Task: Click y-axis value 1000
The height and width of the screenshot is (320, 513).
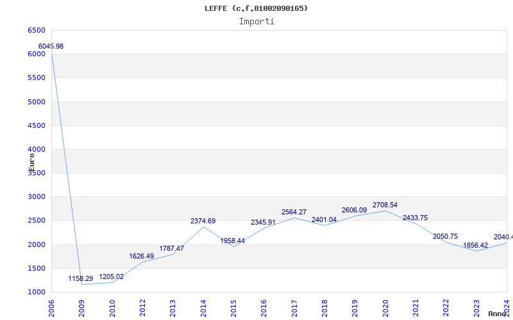Action: coord(37,292)
